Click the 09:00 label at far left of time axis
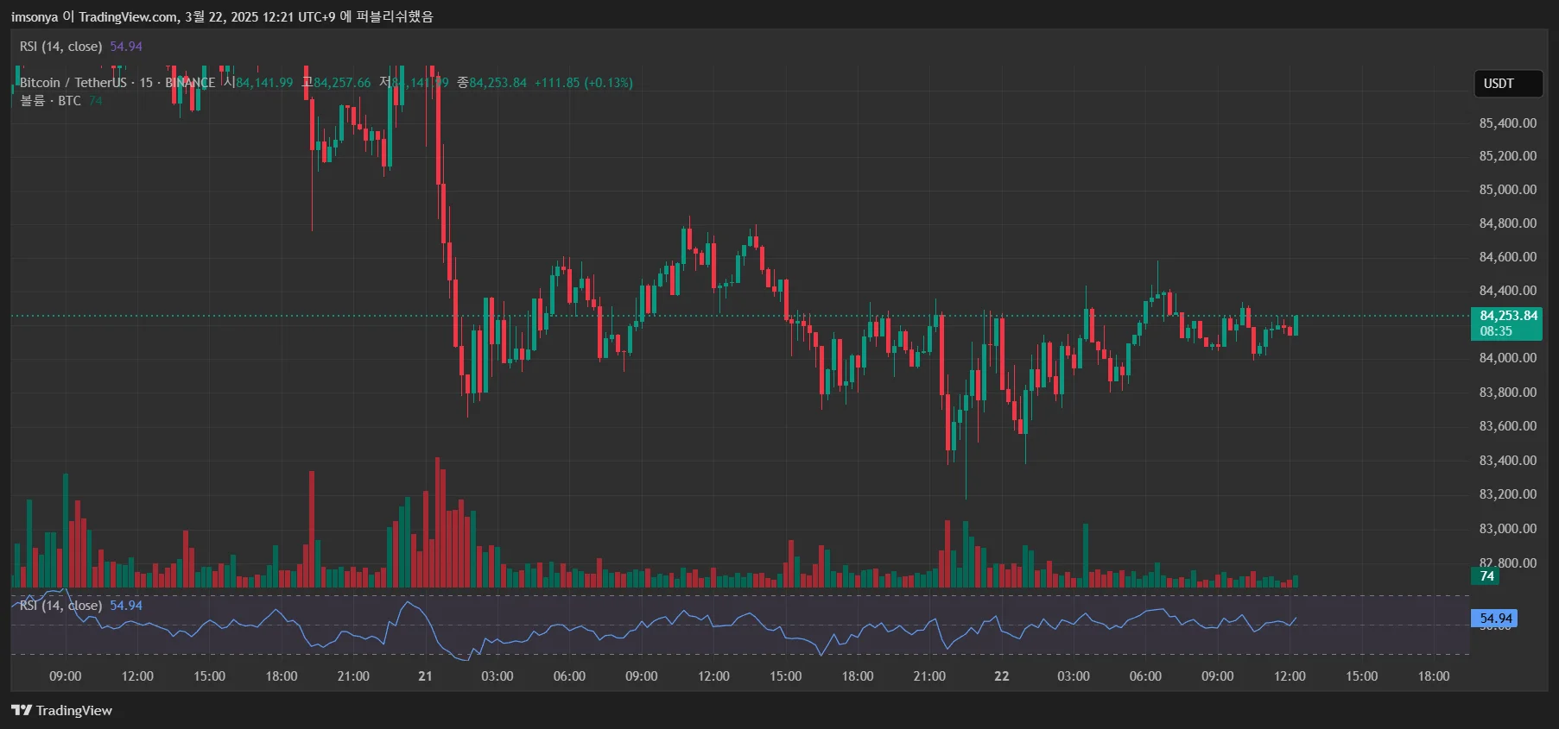 (x=65, y=676)
